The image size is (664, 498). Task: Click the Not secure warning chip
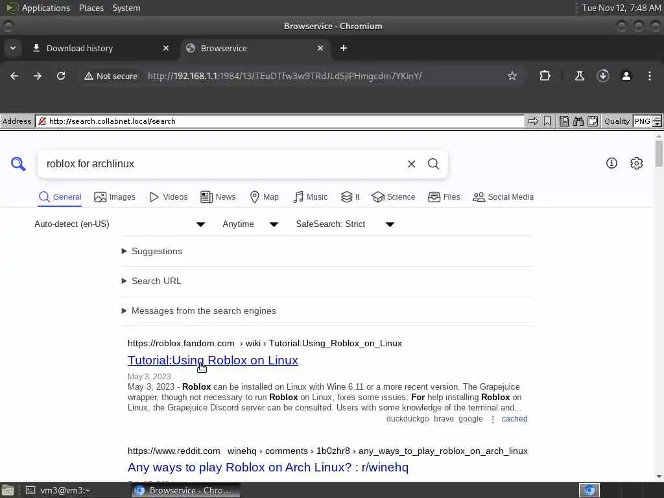point(110,77)
